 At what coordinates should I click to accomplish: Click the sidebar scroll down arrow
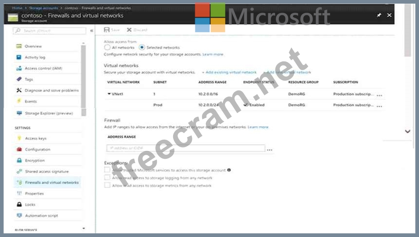(84, 228)
